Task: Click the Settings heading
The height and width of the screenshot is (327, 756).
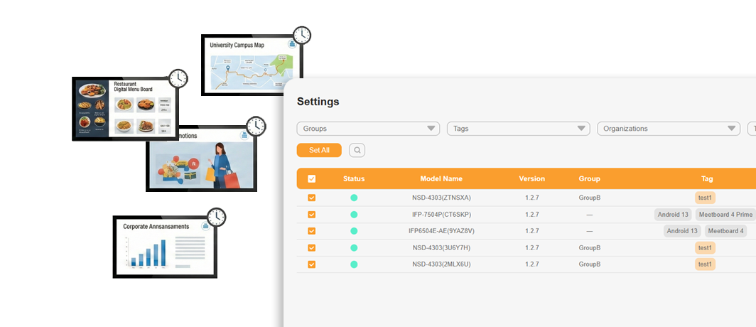Action: coord(318,102)
